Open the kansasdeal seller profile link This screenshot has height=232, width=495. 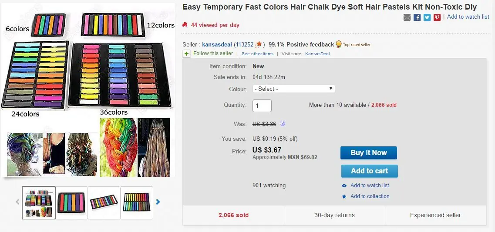coord(217,44)
